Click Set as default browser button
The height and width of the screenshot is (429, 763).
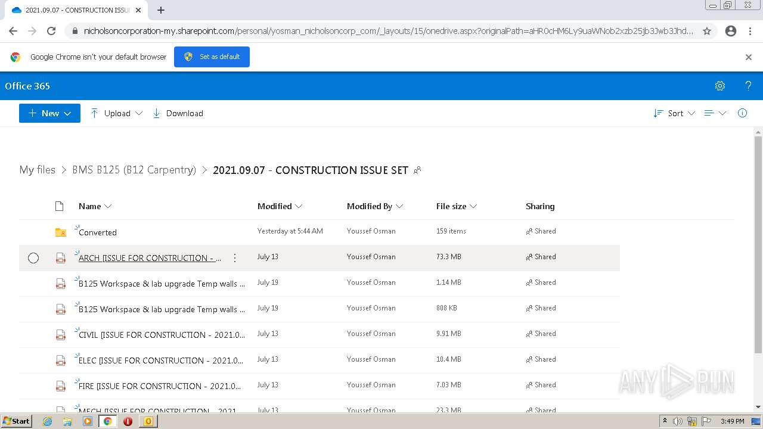(212, 57)
